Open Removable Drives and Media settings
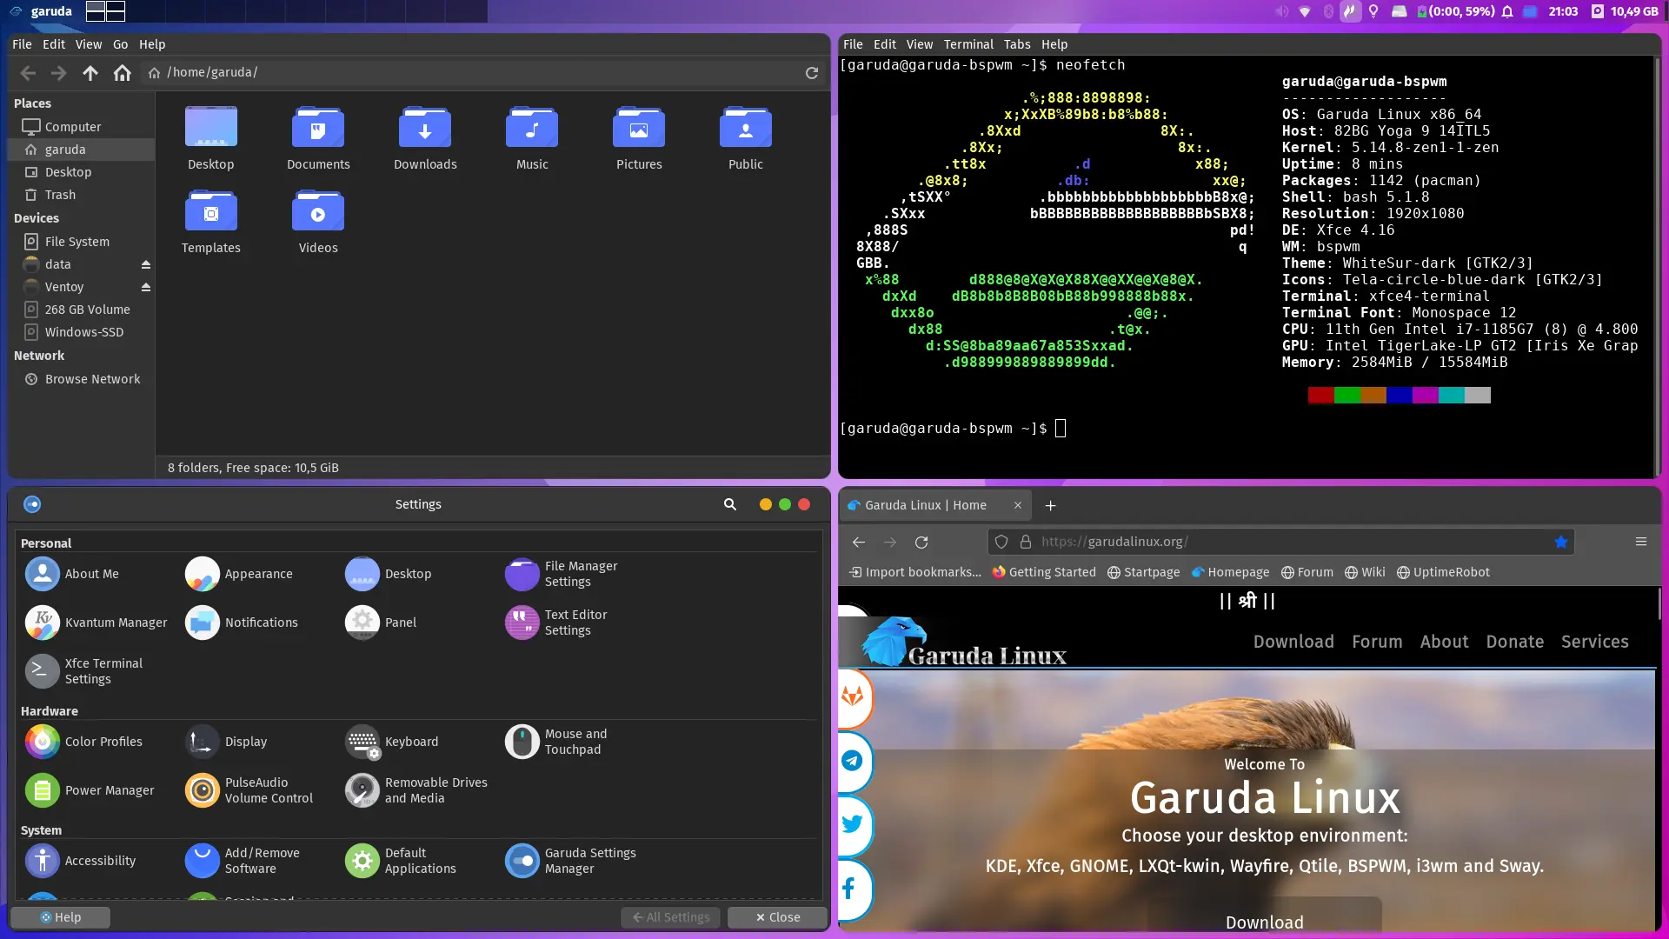 pos(416,790)
